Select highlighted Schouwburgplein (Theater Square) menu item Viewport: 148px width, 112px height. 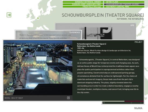coord(124,4)
